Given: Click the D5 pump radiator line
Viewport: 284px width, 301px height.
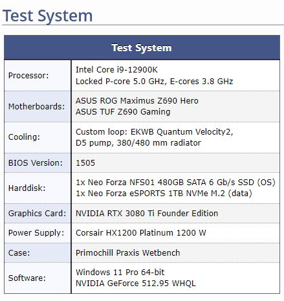Looking at the screenshot, I should pyautogui.click(x=138, y=143).
